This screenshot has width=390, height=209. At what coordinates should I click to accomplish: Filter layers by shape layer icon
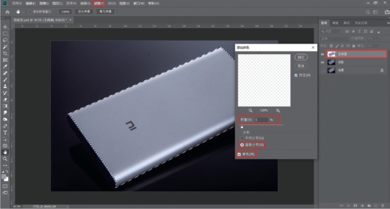coord(365,31)
